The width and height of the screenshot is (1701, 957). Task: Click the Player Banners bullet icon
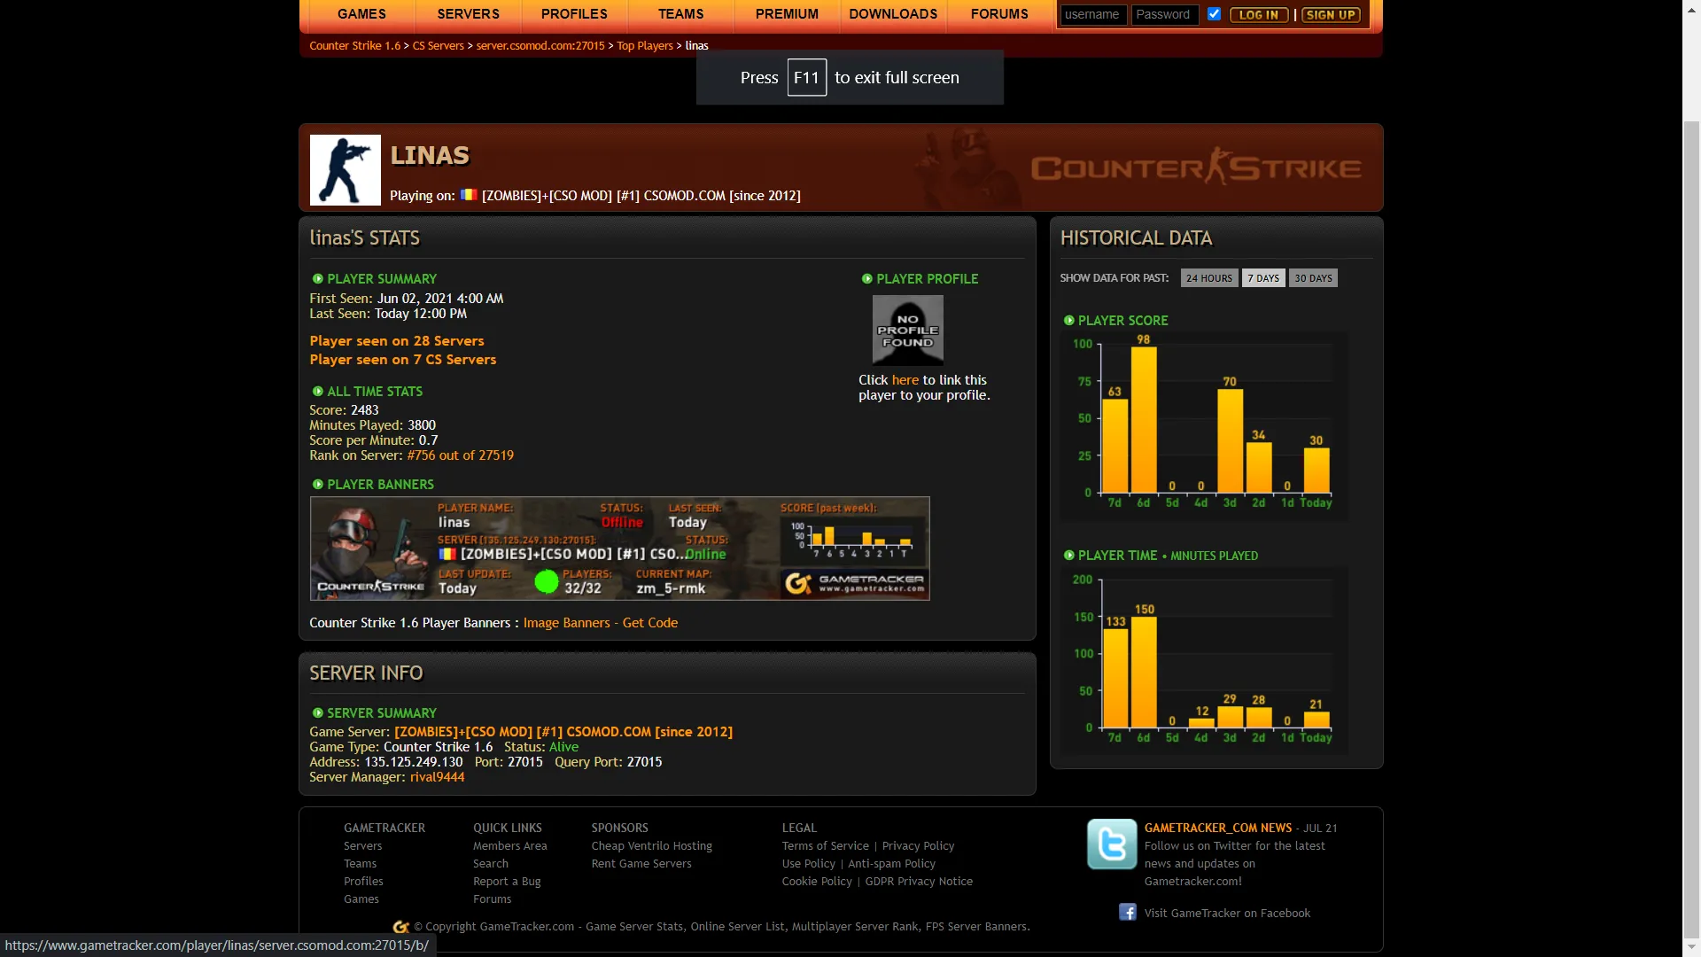[317, 484]
